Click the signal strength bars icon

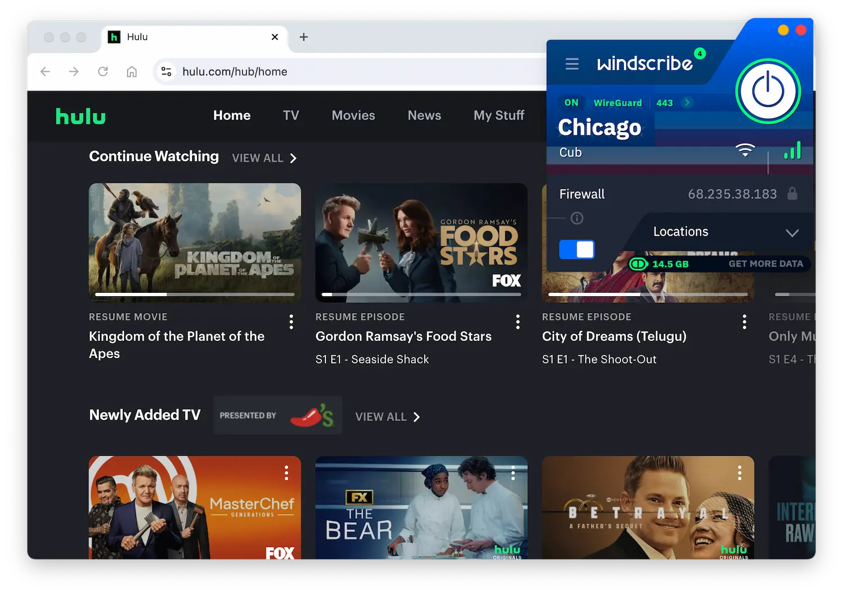click(792, 150)
